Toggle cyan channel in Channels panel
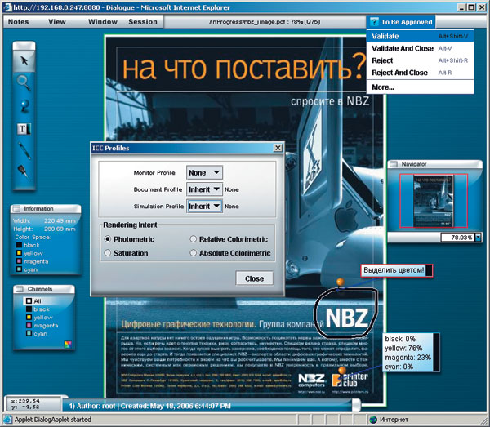Viewport: 490px width, 427px height. [x=29, y=333]
